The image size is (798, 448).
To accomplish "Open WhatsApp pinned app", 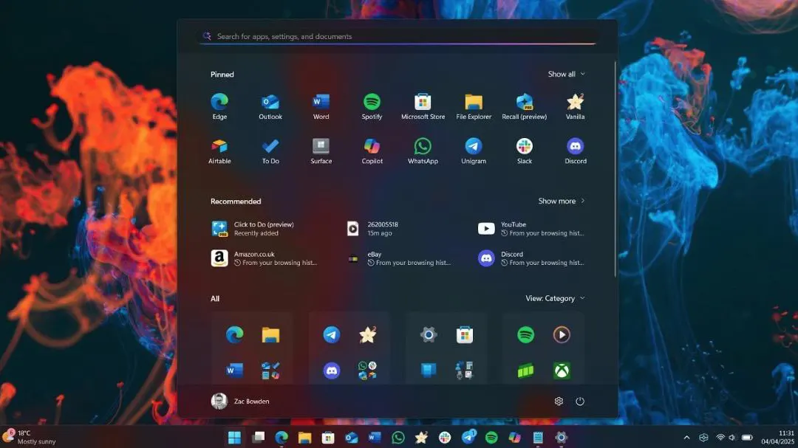I will pos(423,151).
